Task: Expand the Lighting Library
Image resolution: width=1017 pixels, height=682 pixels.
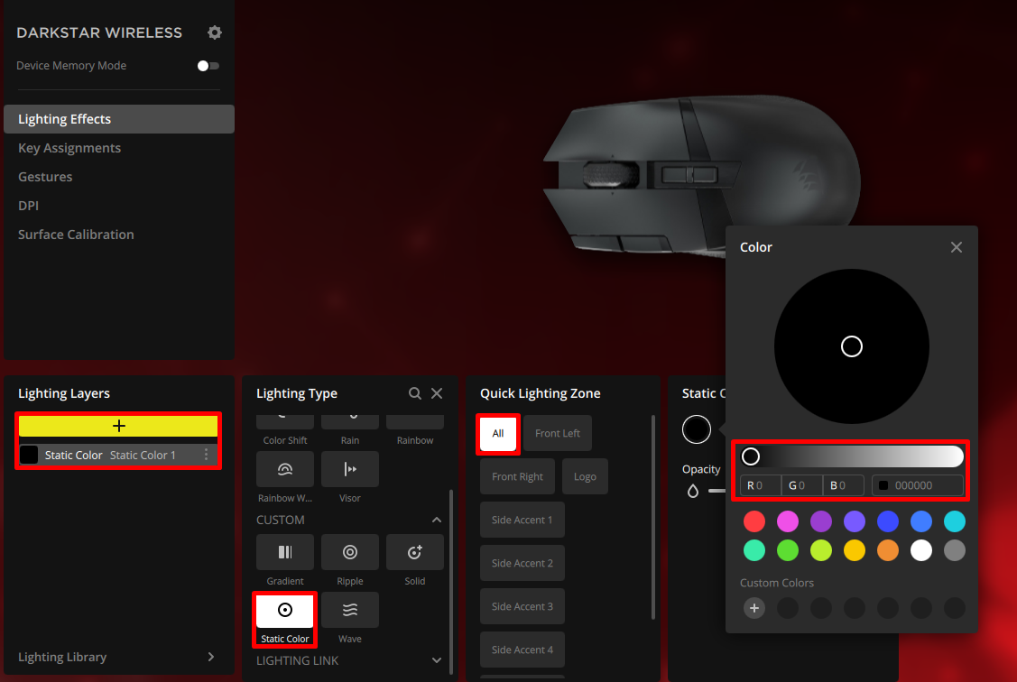Action: [x=211, y=657]
